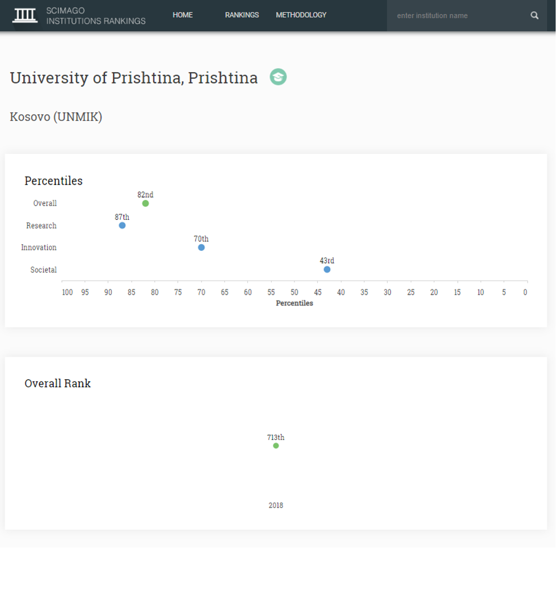Click the bold Percentiles axis label
Screen dimensions: 556x616
[294, 303]
